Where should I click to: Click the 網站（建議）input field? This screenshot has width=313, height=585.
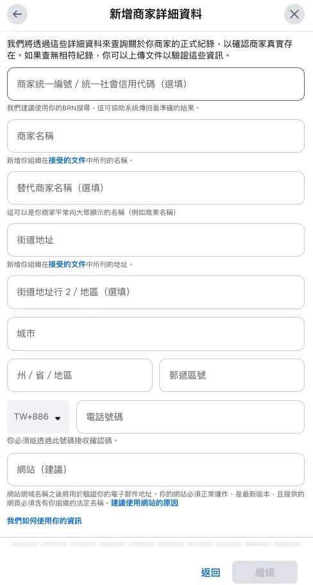tap(156, 470)
